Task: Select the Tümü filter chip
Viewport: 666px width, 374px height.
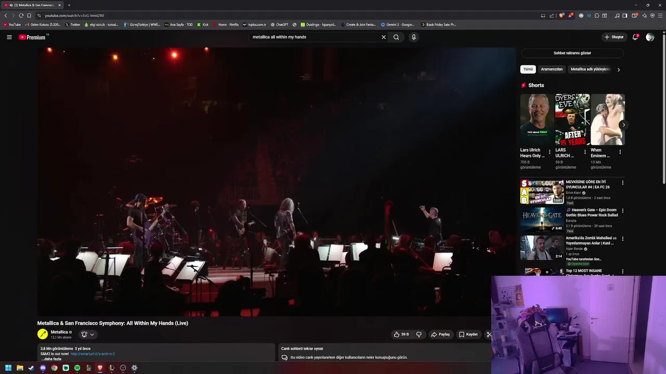Action: click(528, 69)
